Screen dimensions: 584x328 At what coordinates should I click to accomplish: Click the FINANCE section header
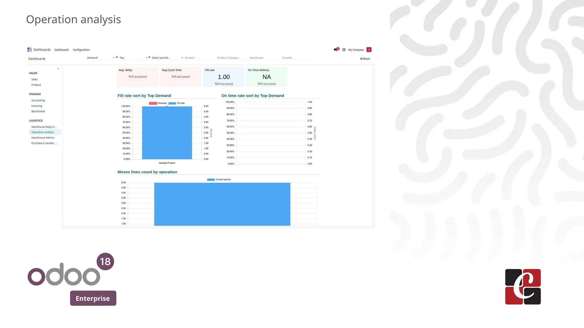pyautogui.click(x=35, y=94)
